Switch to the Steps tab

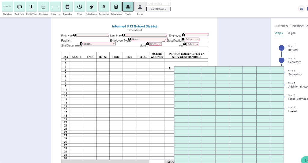(279, 33)
